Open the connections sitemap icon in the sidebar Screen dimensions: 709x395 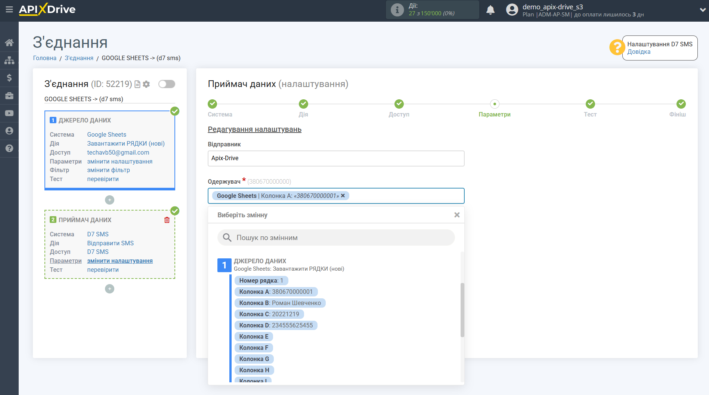9,60
